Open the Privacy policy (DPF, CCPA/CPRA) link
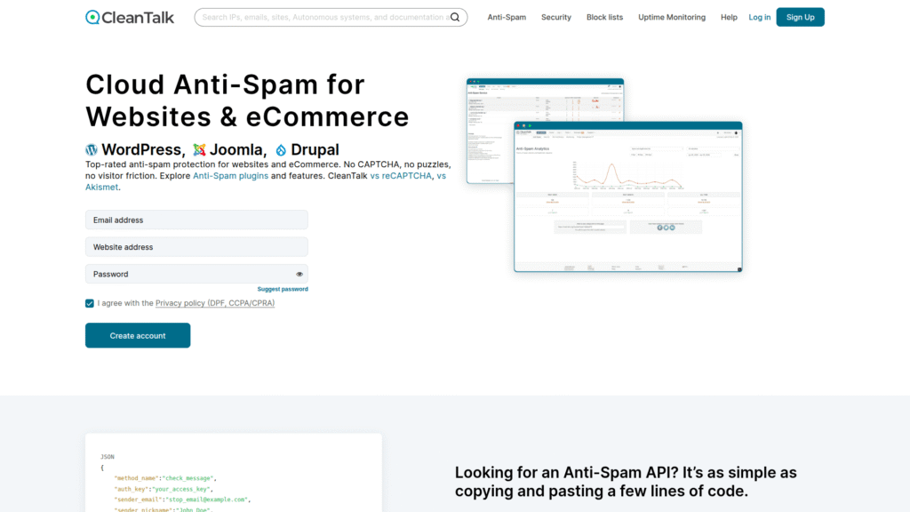This screenshot has height=512, width=910. (x=215, y=303)
